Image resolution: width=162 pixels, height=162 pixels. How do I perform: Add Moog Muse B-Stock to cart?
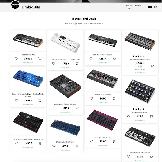40,59
